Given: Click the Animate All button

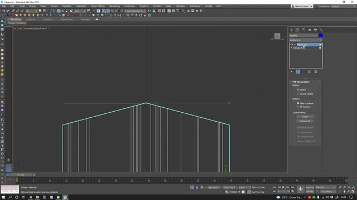Looking at the screenshot, I should click(305, 121).
